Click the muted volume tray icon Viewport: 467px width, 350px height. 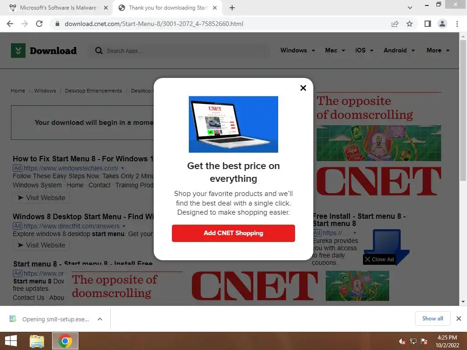402,341
